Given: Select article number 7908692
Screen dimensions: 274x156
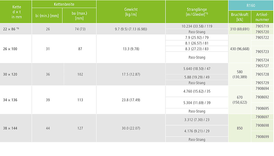Looking at the screenshot, I should pos(262,97).
